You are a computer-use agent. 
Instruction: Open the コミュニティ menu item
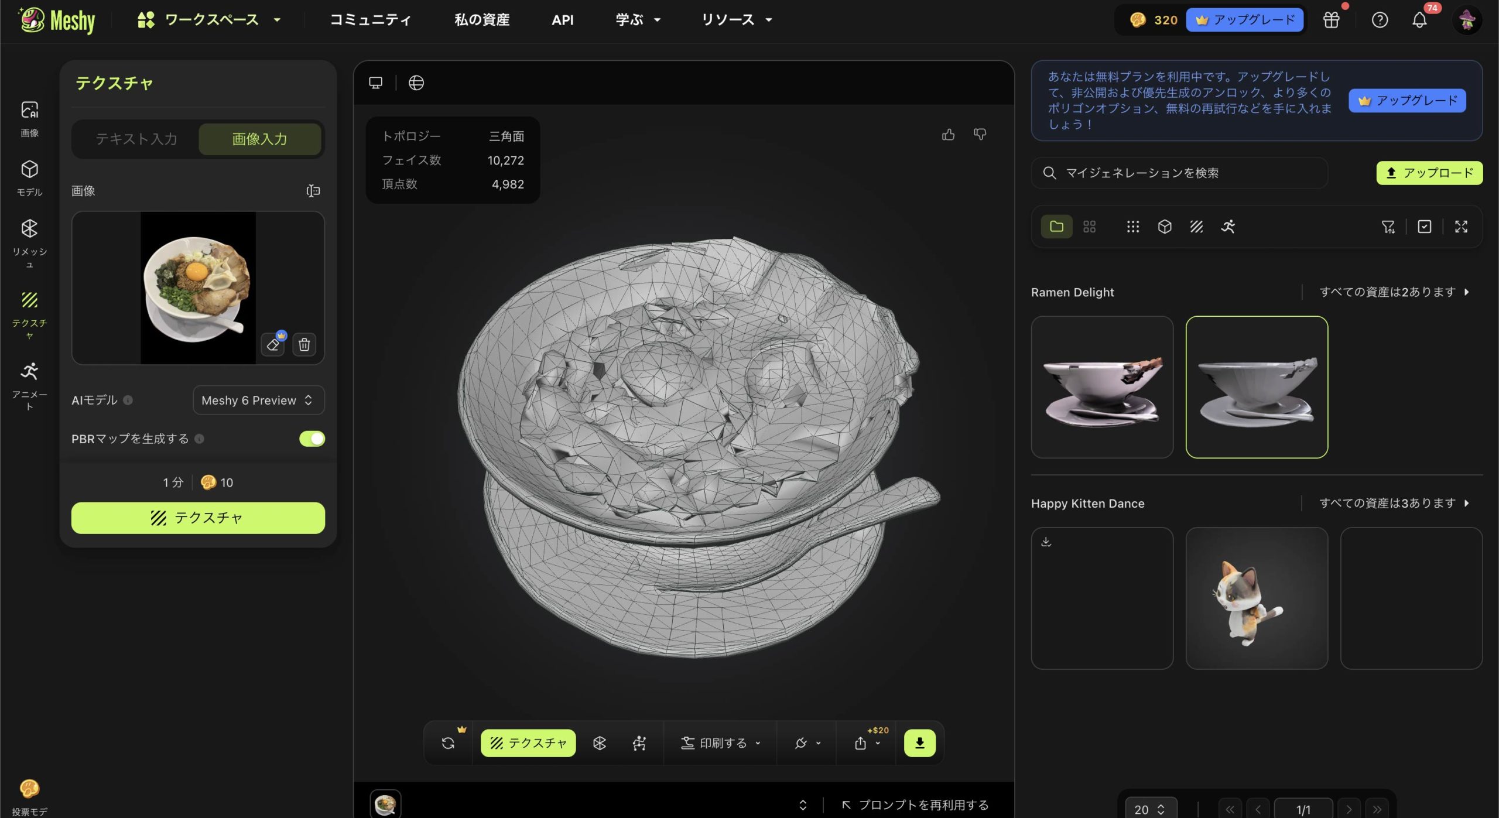[370, 20]
